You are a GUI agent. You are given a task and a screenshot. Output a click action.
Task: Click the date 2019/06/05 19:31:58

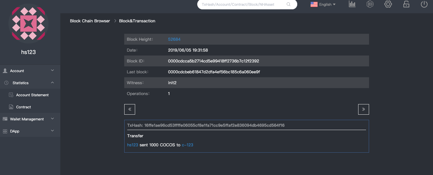click(188, 50)
